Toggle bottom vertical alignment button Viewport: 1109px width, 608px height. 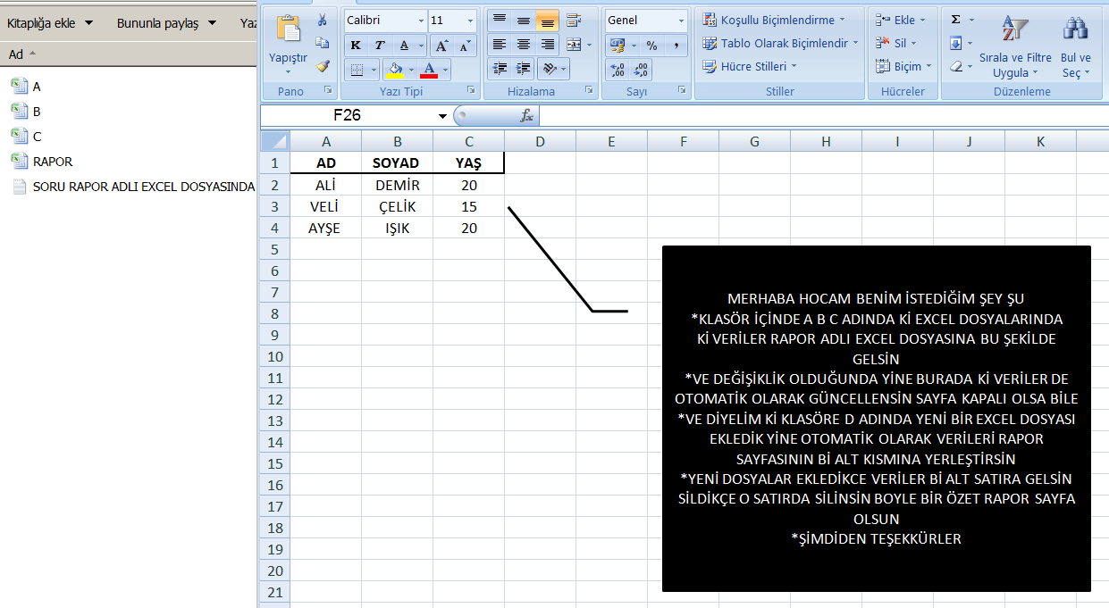point(548,21)
